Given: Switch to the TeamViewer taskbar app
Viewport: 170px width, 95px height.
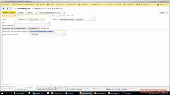Looking at the screenshot, I should point(70,93).
